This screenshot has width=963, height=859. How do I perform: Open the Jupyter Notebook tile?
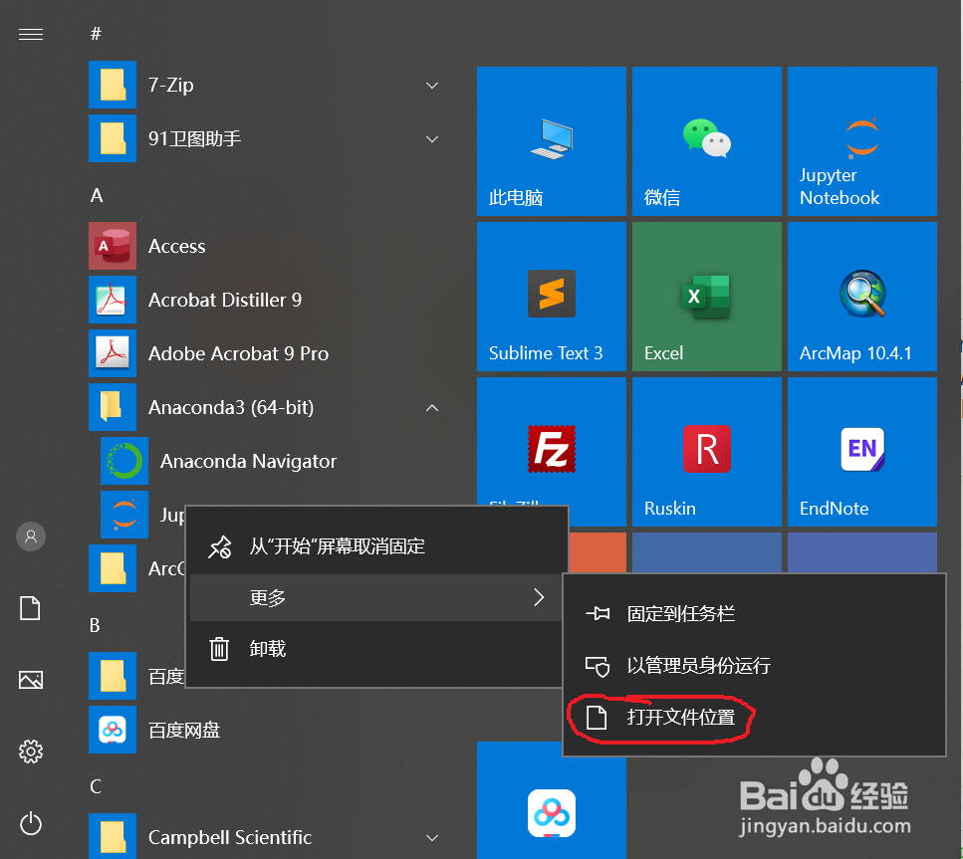tap(862, 141)
